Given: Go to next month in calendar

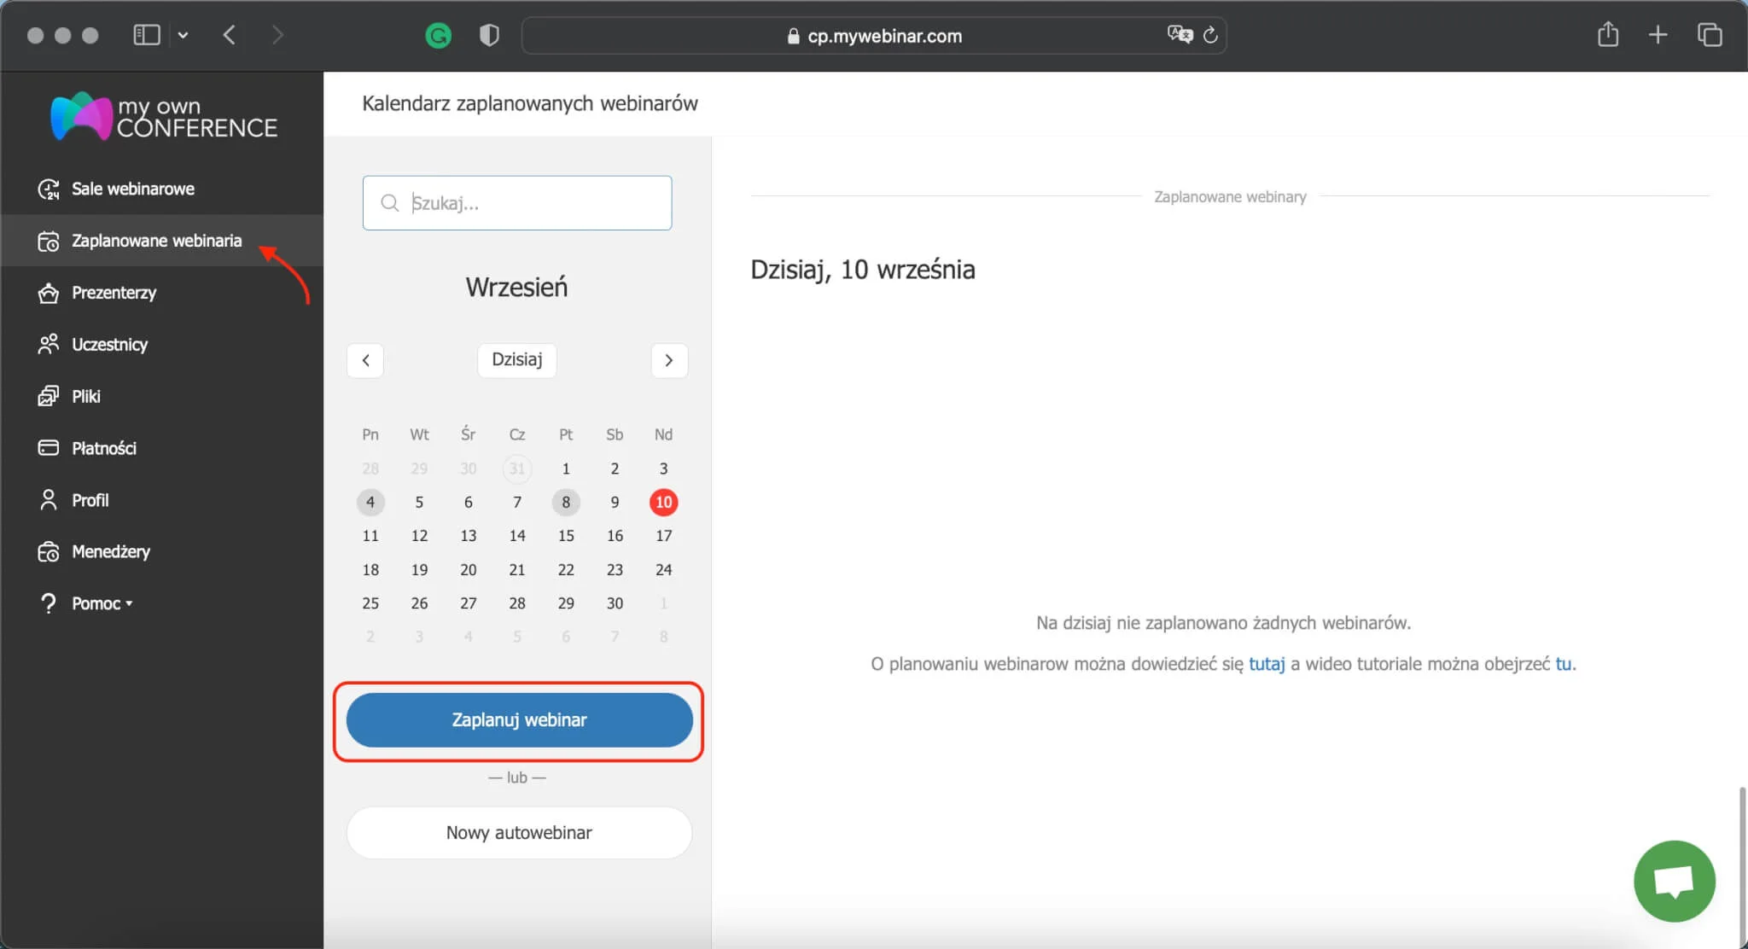Looking at the screenshot, I should (668, 360).
